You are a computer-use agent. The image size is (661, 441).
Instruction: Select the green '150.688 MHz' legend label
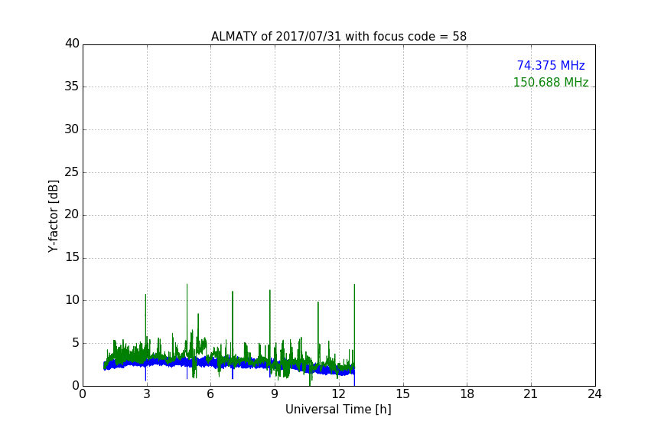point(551,82)
